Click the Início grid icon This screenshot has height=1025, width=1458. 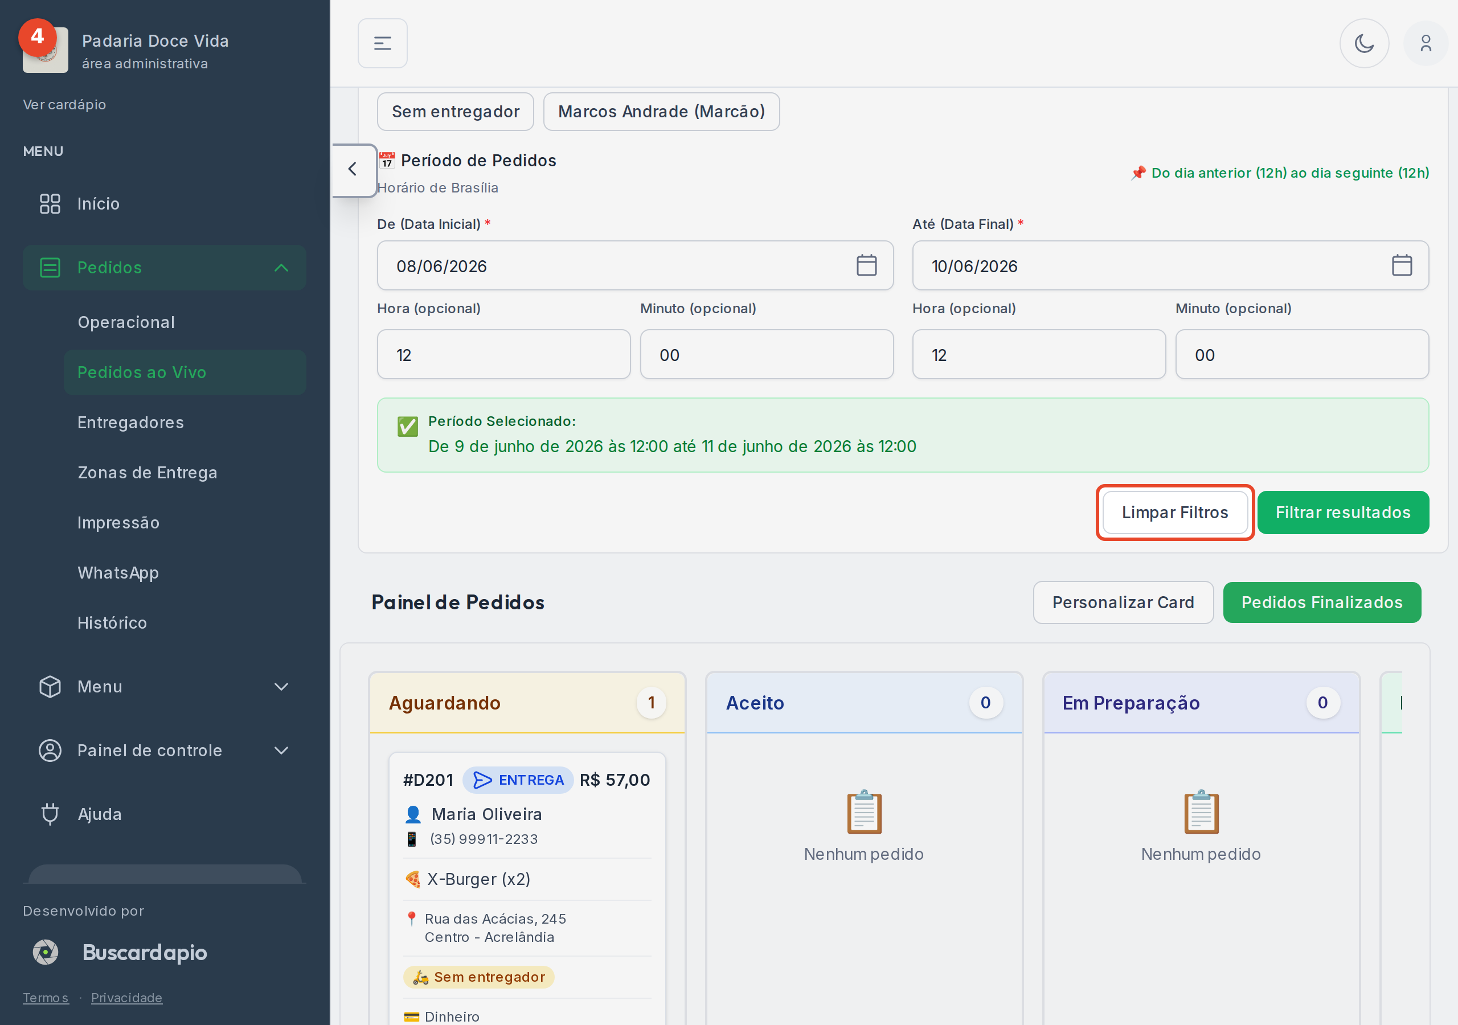pyautogui.click(x=50, y=204)
